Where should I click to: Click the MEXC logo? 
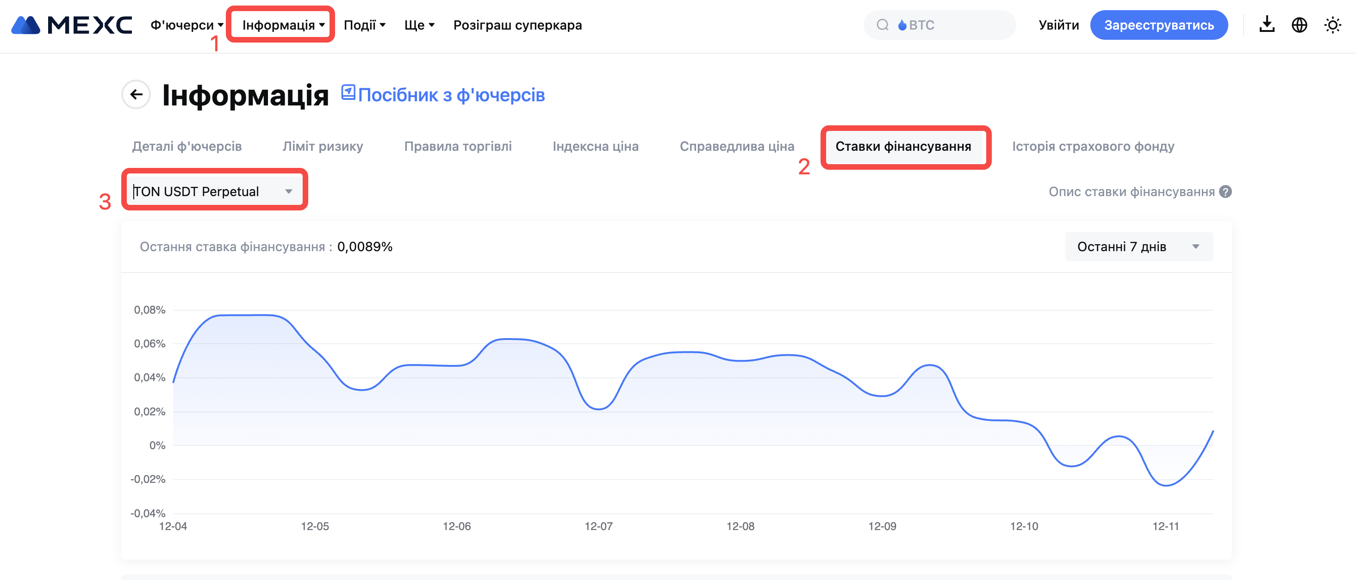click(x=72, y=25)
